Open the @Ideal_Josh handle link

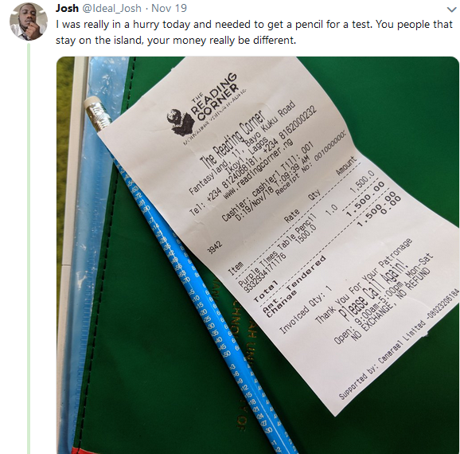[111, 8]
